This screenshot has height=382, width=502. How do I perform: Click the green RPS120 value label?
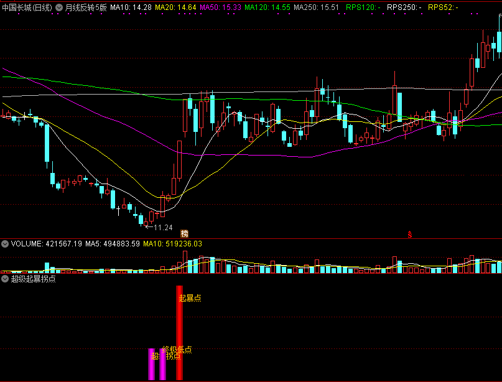(363, 7)
